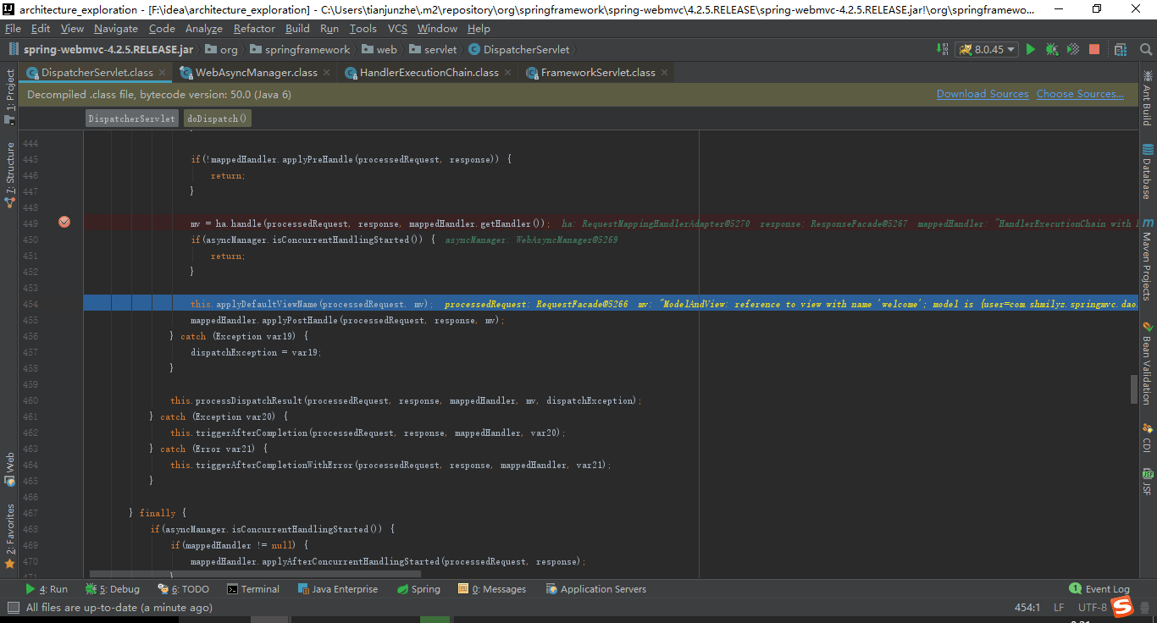Click the Sogou input icon in status bar
This screenshot has width=1157, height=623.
pyautogui.click(x=1122, y=606)
